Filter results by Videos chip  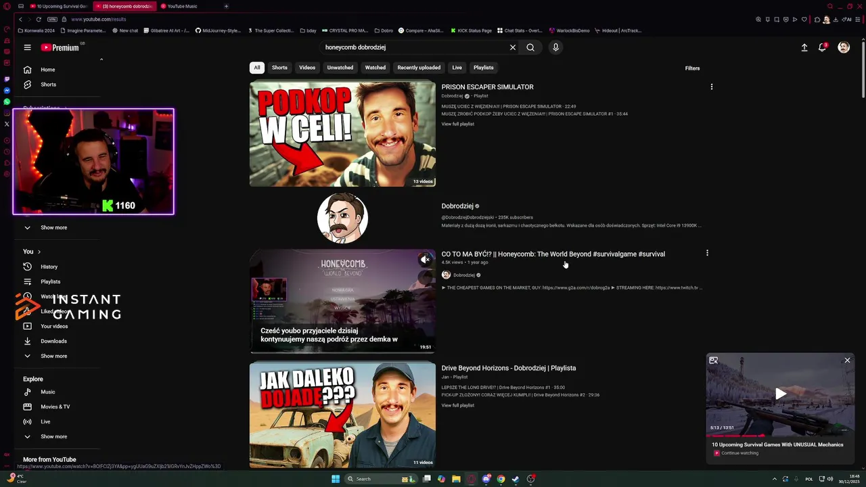point(307,68)
